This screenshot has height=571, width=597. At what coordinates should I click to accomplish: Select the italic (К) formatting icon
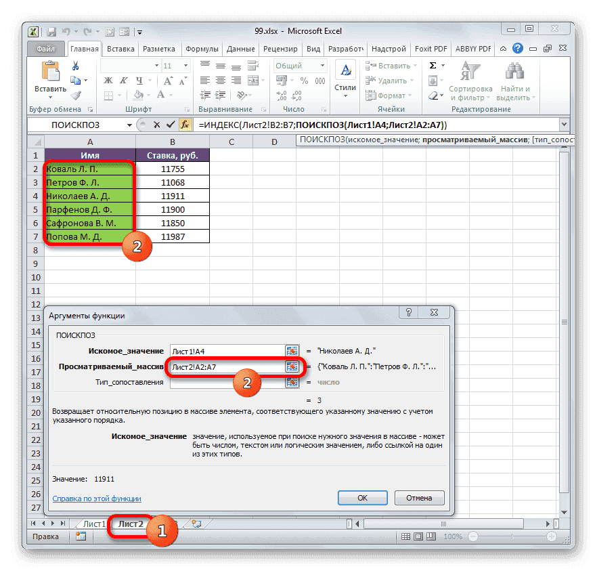click(123, 81)
